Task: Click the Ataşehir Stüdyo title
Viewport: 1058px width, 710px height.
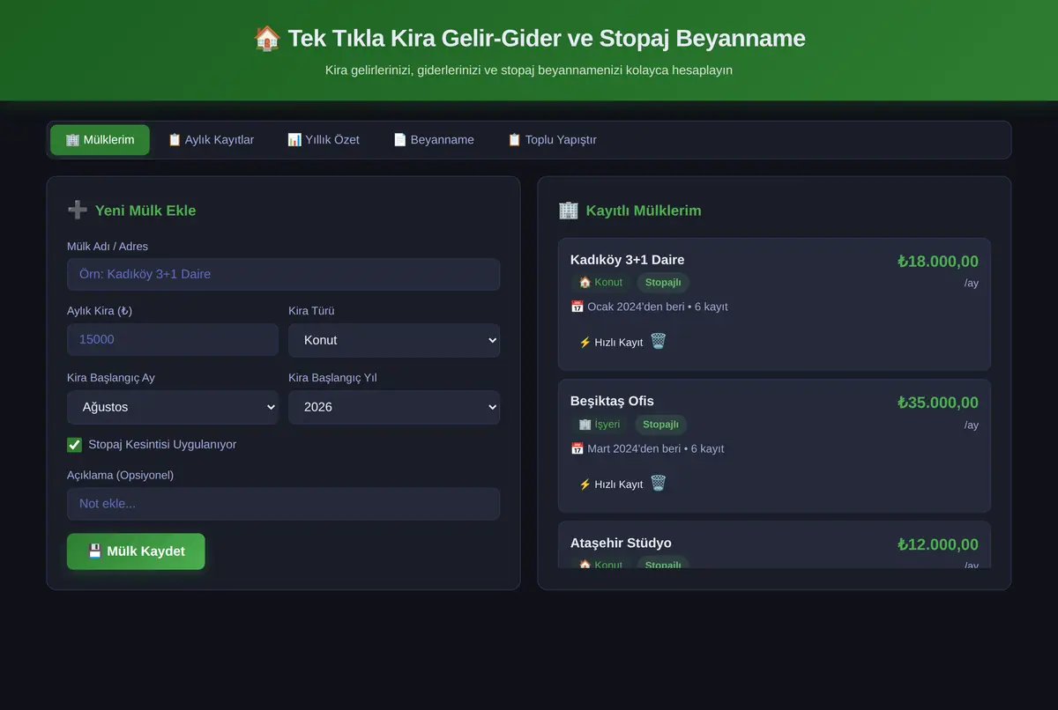Action: pyautogui.click(x=621, y=543)
